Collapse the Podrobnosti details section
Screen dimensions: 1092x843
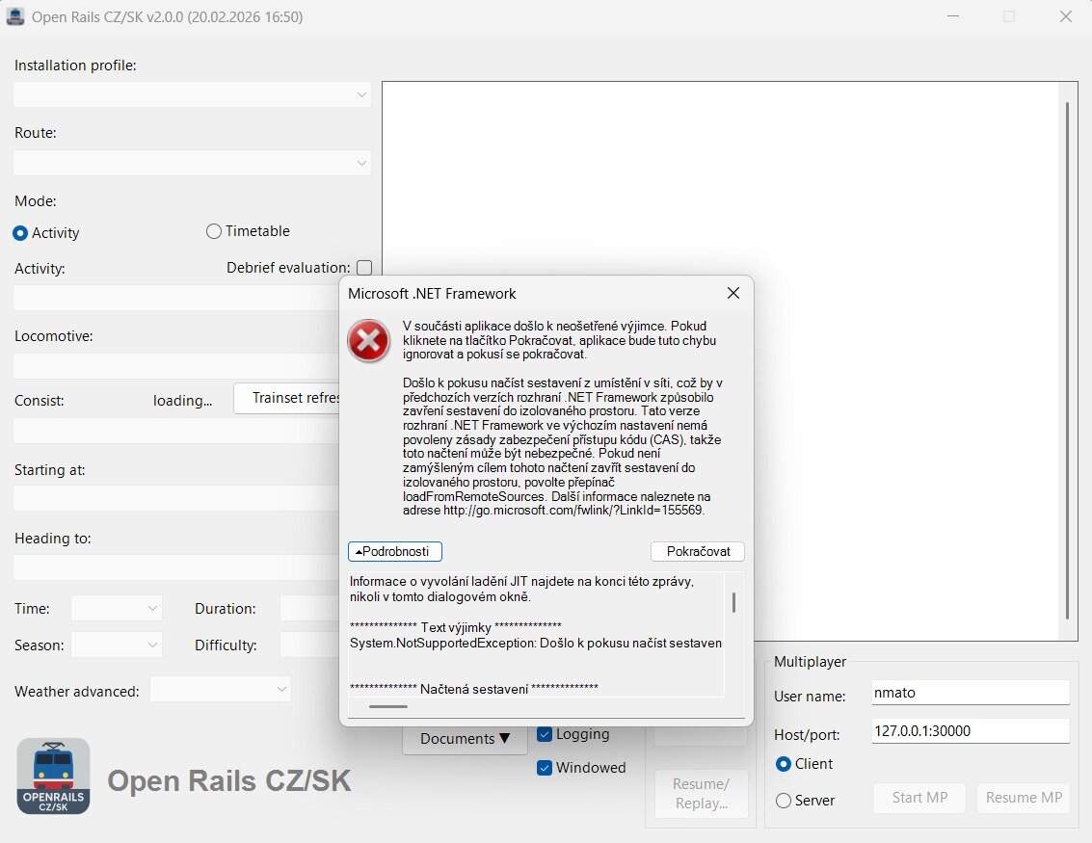point(395,551)
